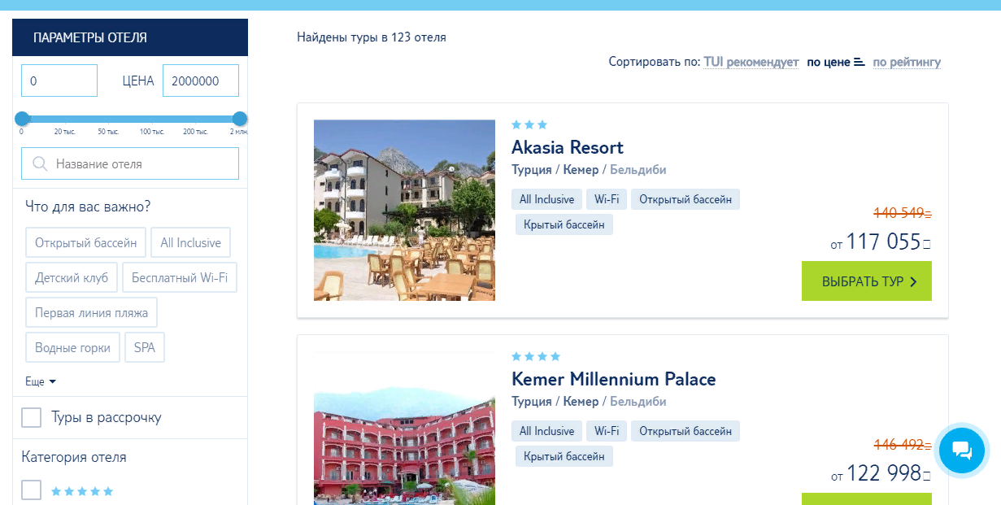Click the left price slider handle

pyautogui.click(x=22, y=119)
